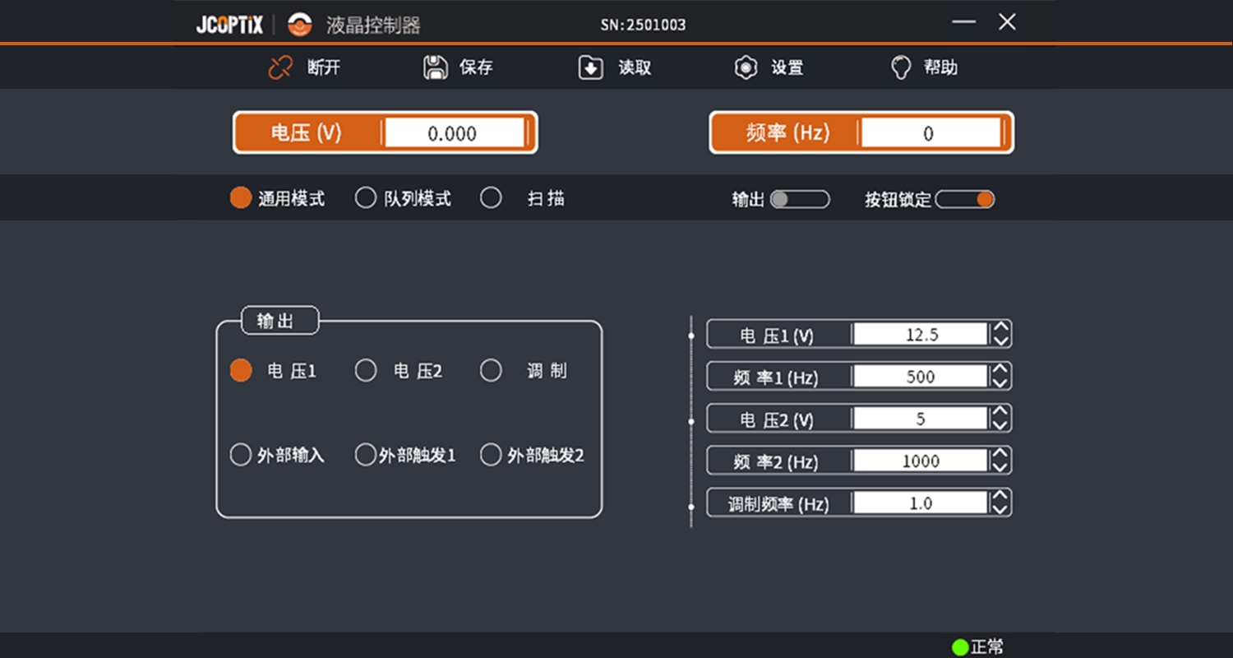This screenshot has height=658, width=1233.
Task: Click the JCOPTIX logo
Action: click(x=229, y=23)
